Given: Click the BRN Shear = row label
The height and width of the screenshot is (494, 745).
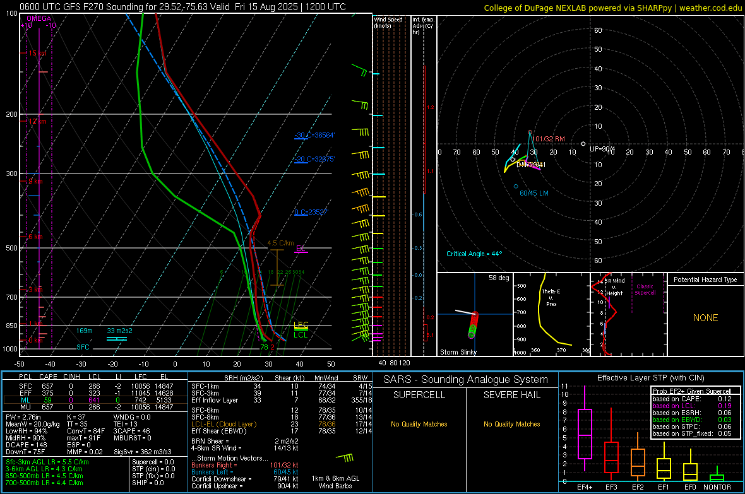Looking at the screenshot, I should point(210,441).
